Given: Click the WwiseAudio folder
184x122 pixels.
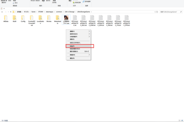Looking at the screenshot, I should [x=58, y=20].
